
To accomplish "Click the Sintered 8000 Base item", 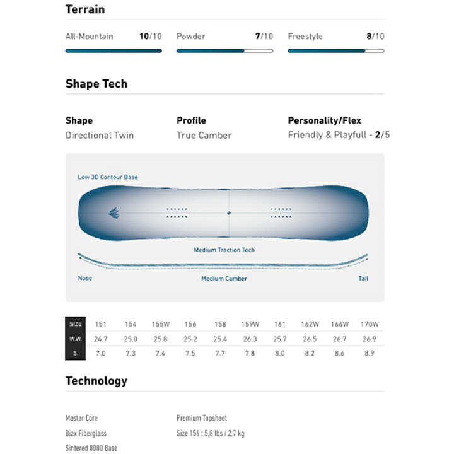I will coord(91,448).
